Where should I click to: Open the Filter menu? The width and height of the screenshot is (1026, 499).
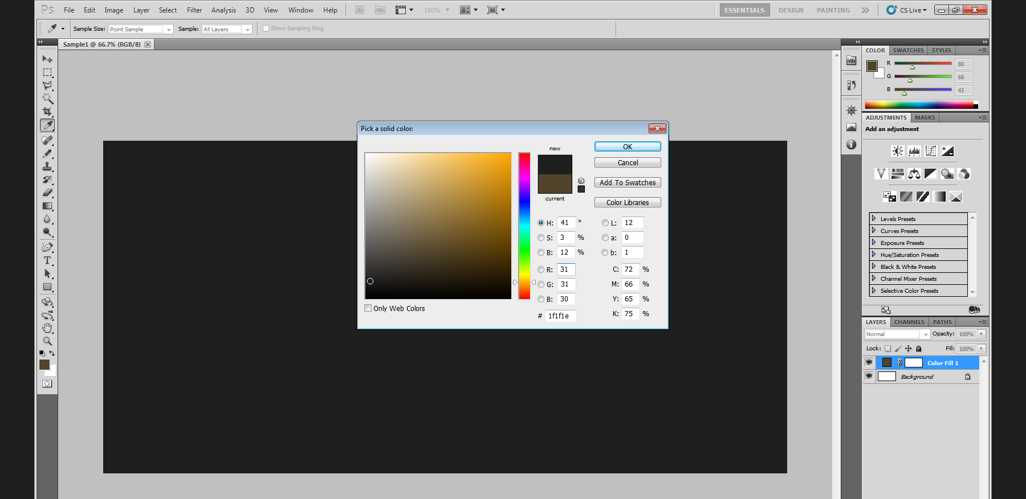(x=194, y=10)
